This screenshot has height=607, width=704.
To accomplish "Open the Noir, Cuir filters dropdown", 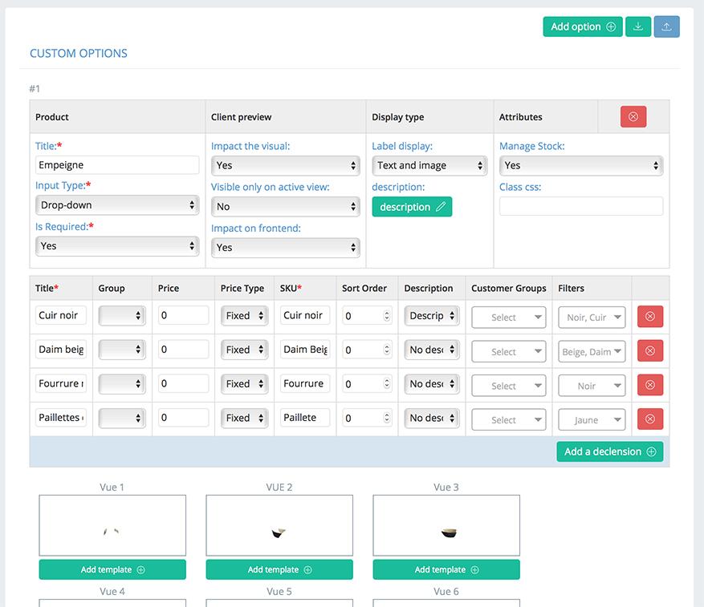I will coord(592,318).
